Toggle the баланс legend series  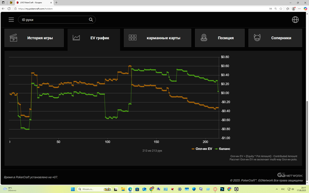tap(222, 149)
